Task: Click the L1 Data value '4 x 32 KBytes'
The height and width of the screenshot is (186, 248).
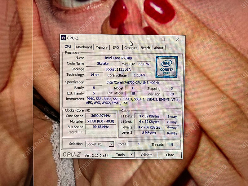Action: (x=149, y=116)
